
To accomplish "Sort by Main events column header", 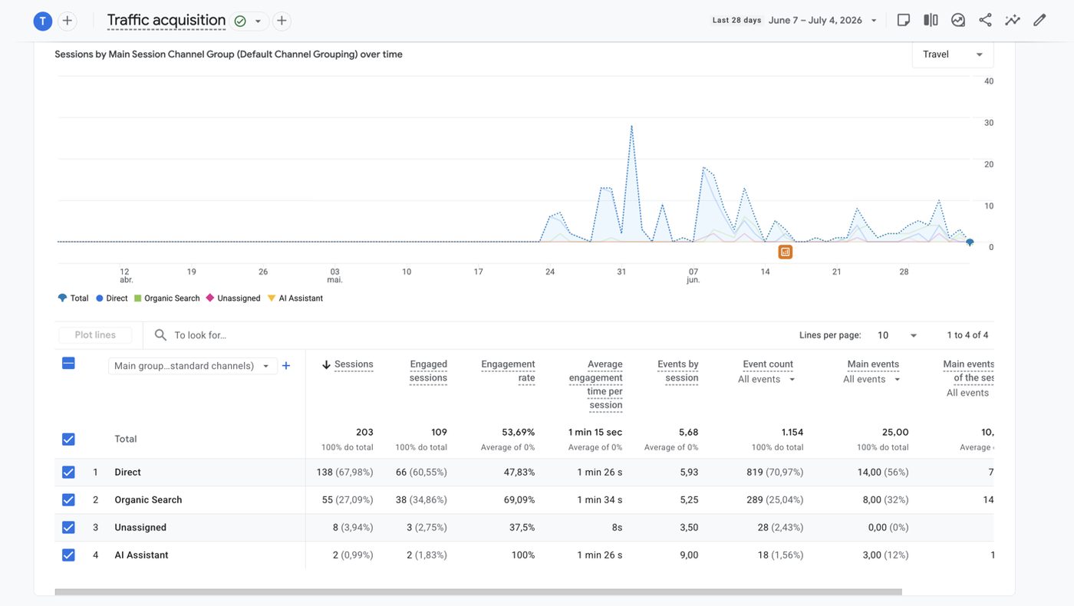I will point(873,364).
